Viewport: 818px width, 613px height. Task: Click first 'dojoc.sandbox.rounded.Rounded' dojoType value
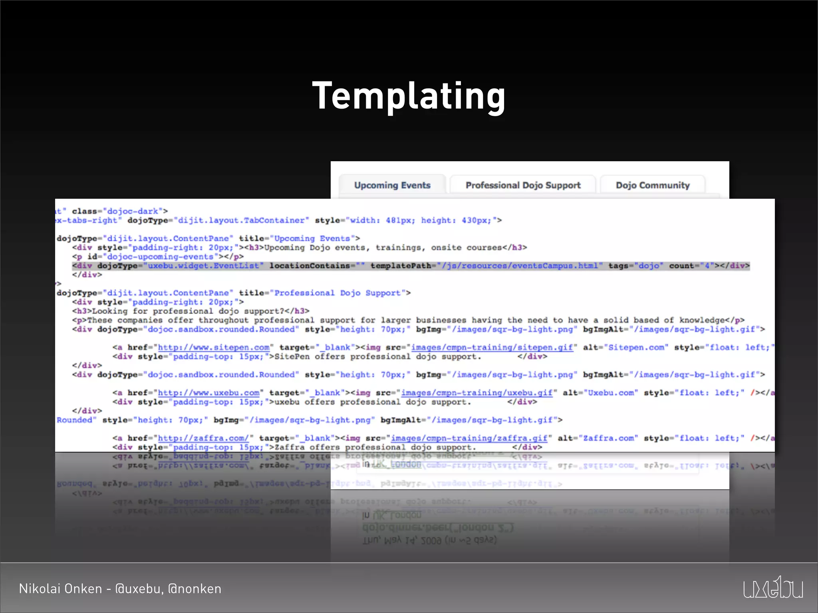point(221,329)
